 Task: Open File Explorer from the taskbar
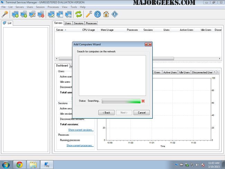33,164
